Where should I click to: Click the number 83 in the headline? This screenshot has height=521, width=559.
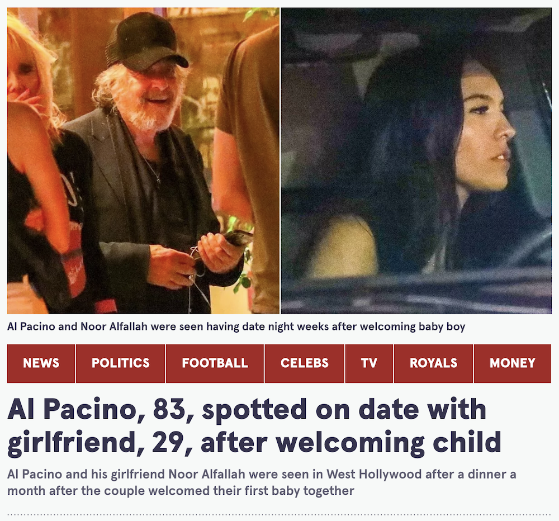(x=170, y=409)
